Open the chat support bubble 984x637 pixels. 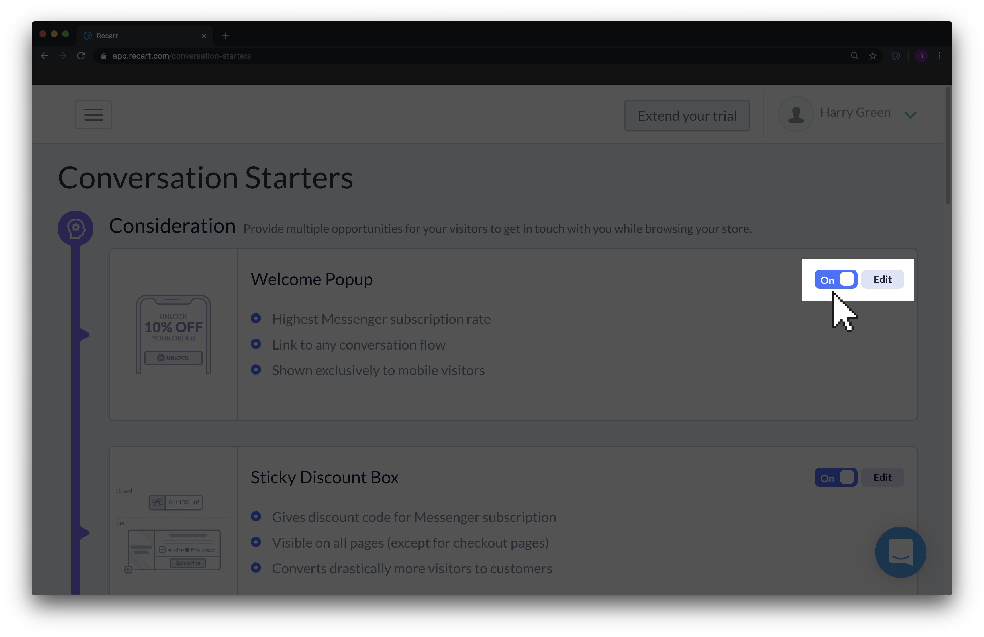click(901, 552)
